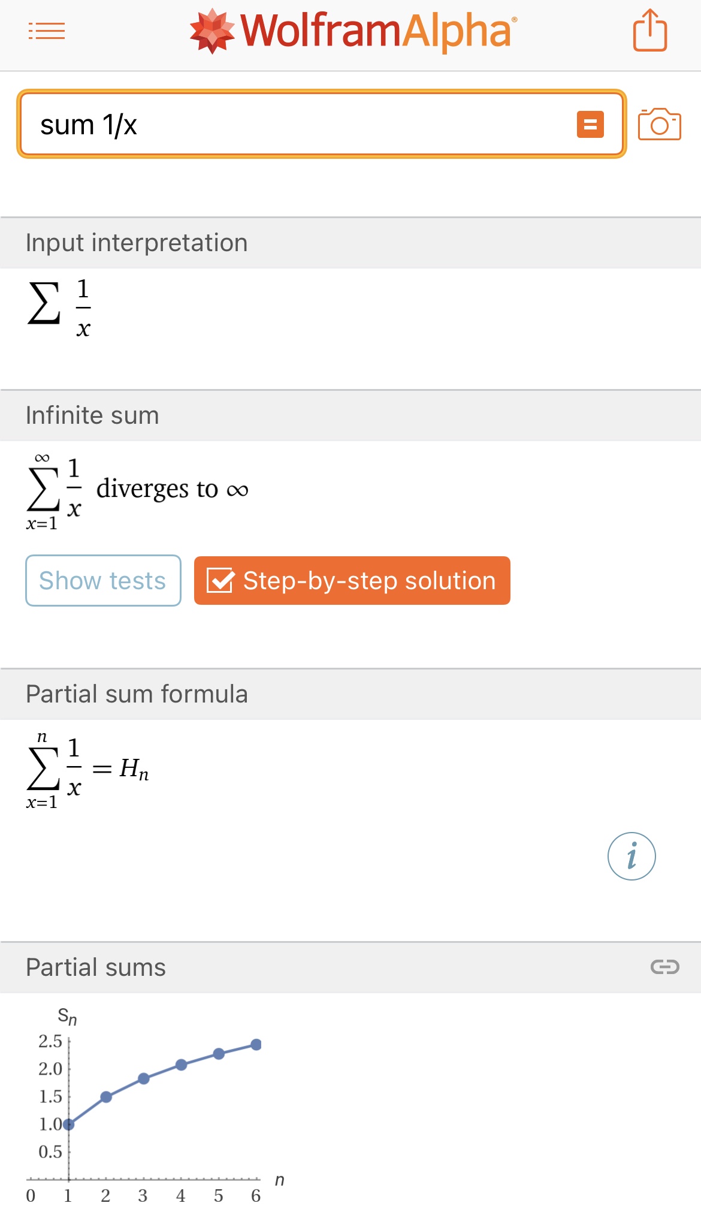Tap the 'diverges to ∞' result
The image size is (701, 1224).
(x=172, y=489)
